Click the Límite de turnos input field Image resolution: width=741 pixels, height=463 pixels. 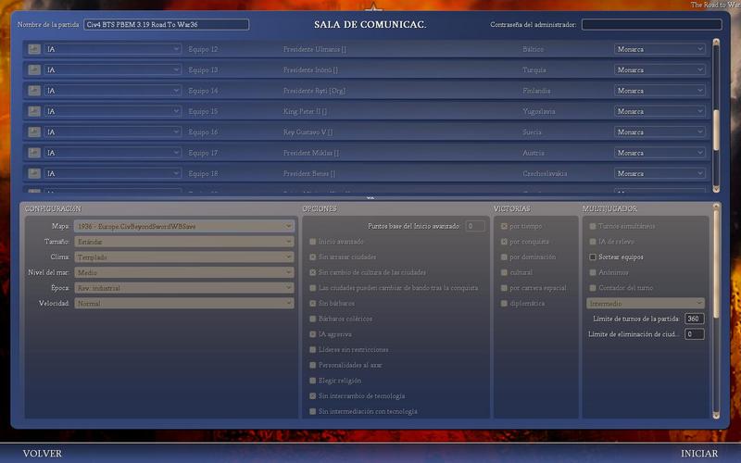click(694, 319)
